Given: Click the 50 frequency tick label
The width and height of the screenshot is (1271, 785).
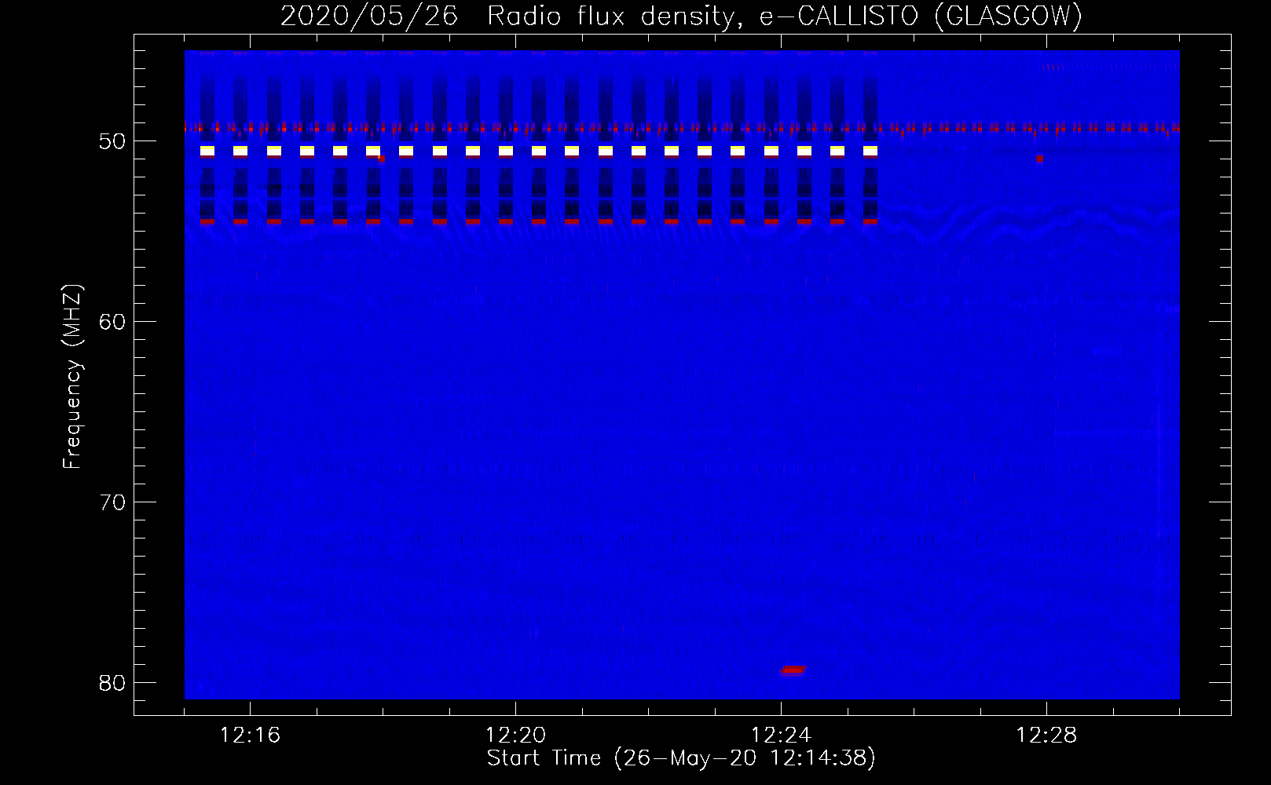Looking at the screenshot, I should pyautogui.click(x=112, y=141).
